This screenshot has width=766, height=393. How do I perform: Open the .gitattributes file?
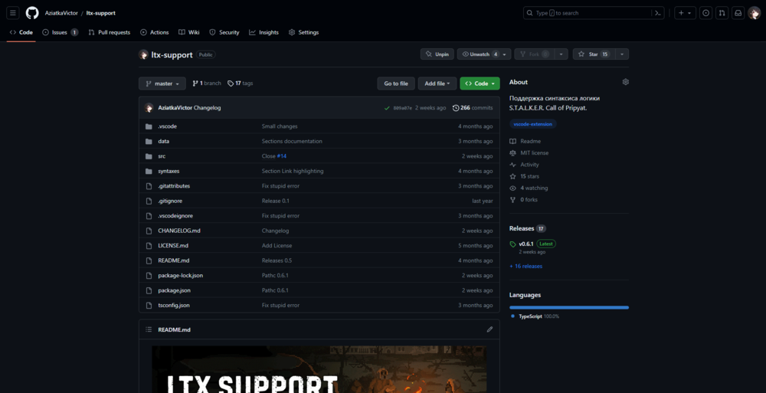point(174,185)
